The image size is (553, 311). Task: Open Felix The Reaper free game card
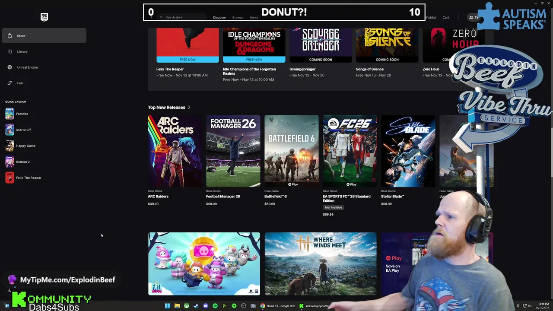(188, 45)
